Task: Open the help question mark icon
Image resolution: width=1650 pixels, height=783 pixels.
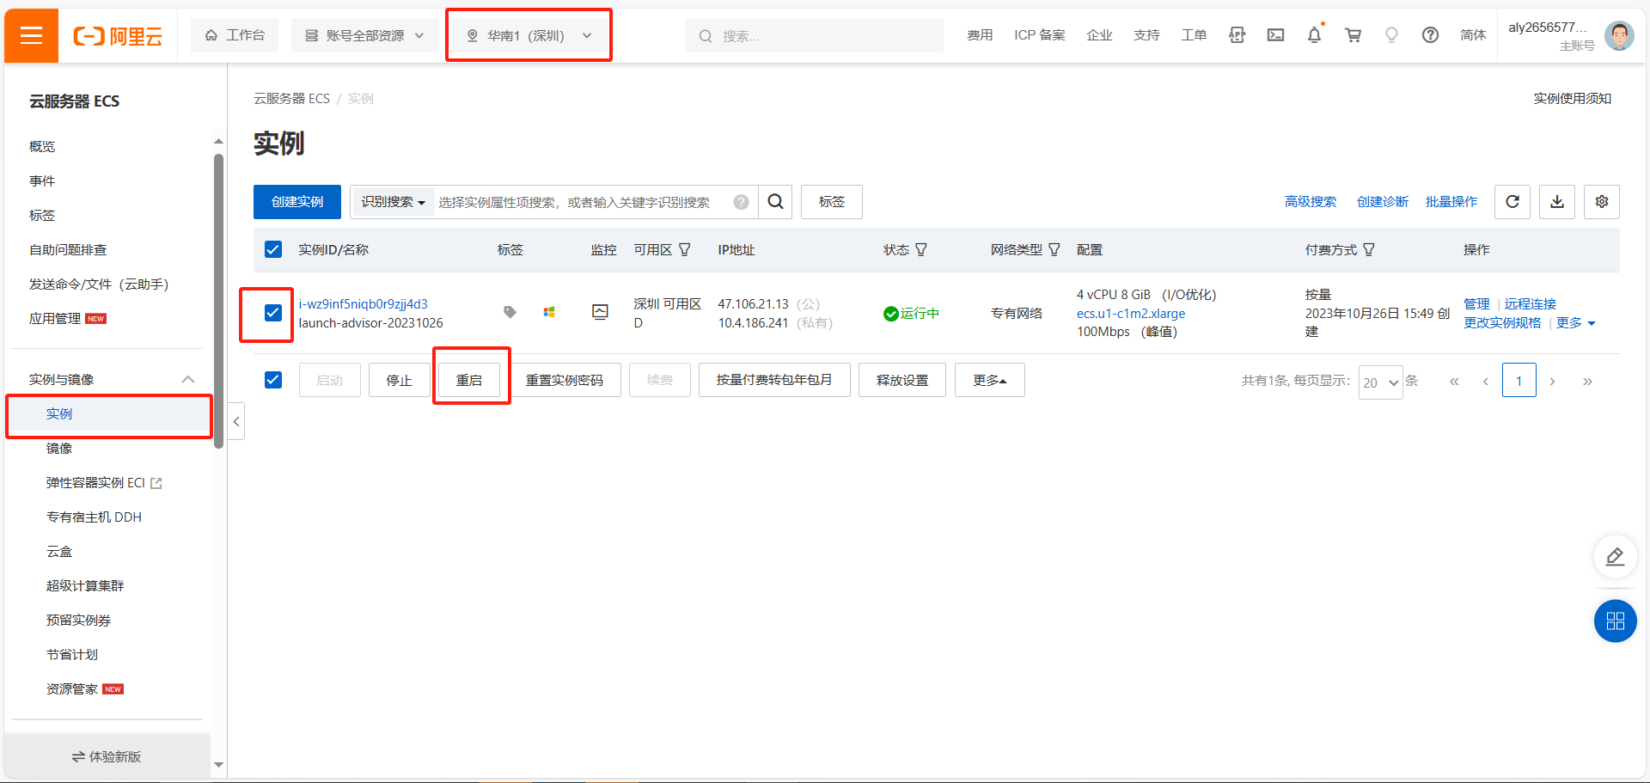Action: (1430, 35)
